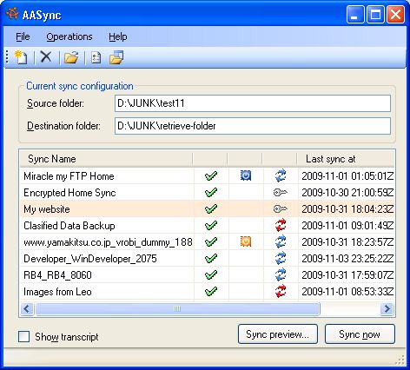Click red sync arrows on Clasified Data Backup
Screen dimensions: 410x370
point(281,225)
